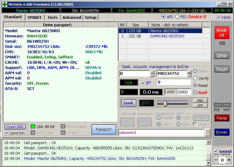Click the minus button for API number

pos(216,160)
